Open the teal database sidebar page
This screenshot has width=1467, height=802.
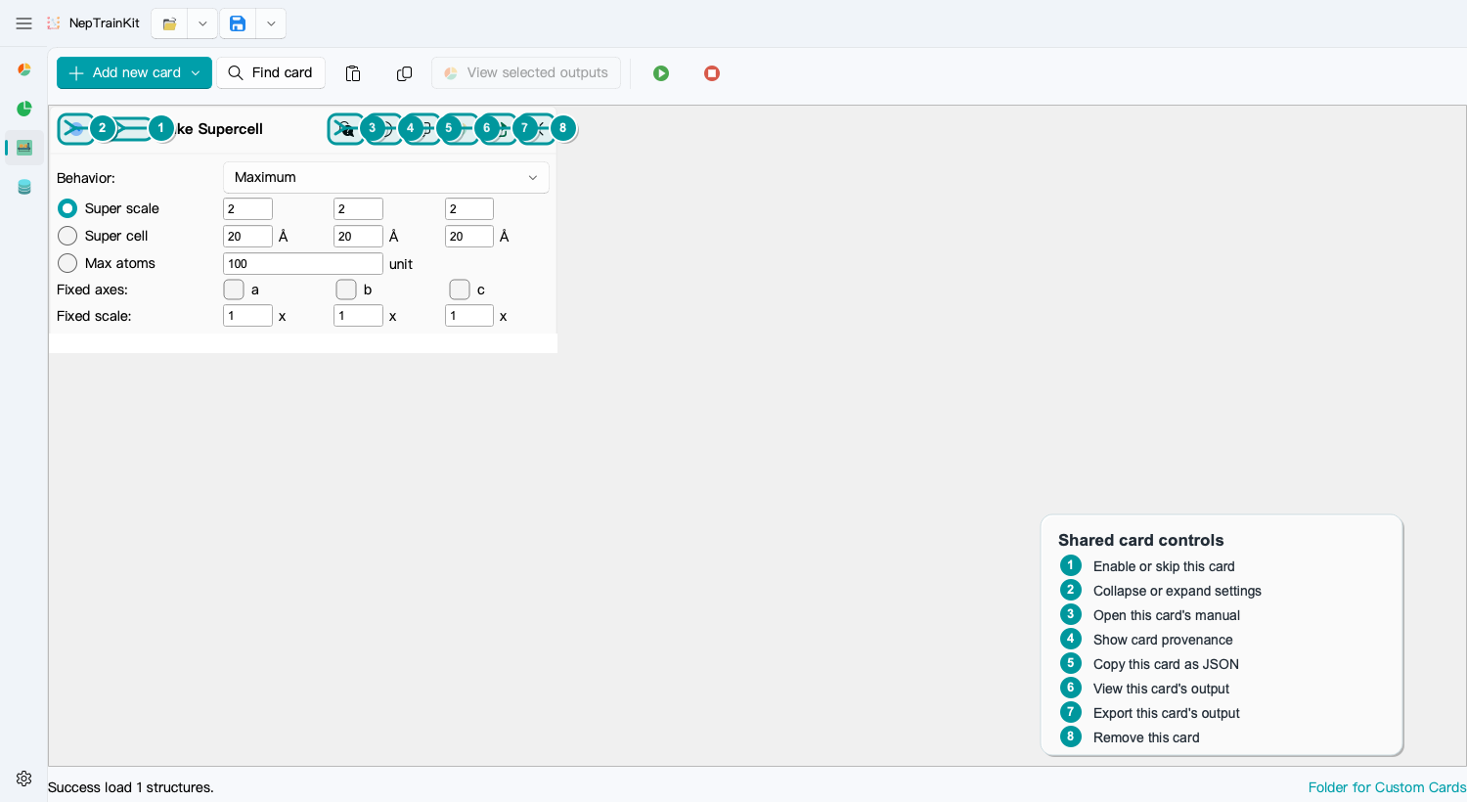(x=24, y=187)
